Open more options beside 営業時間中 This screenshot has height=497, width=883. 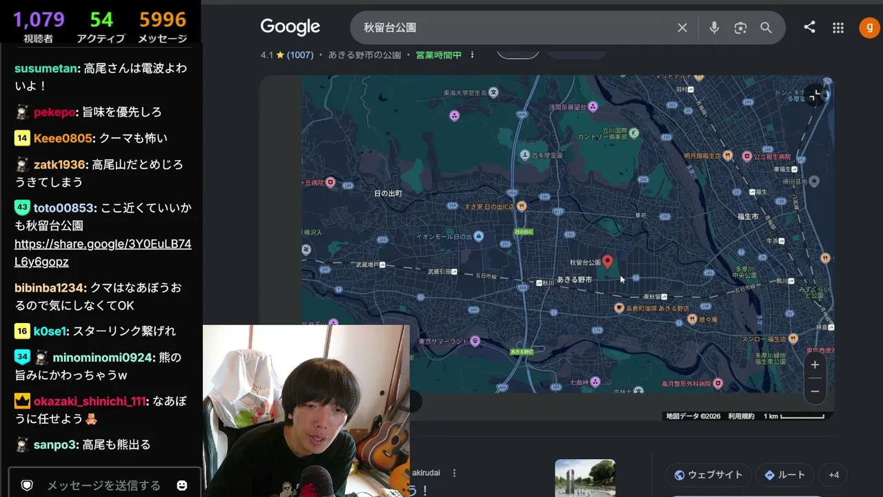[473, 55]
